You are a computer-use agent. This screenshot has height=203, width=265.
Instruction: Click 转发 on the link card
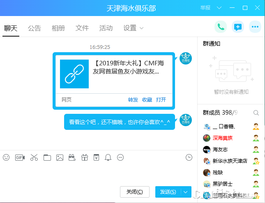click(x=133, y=100)
